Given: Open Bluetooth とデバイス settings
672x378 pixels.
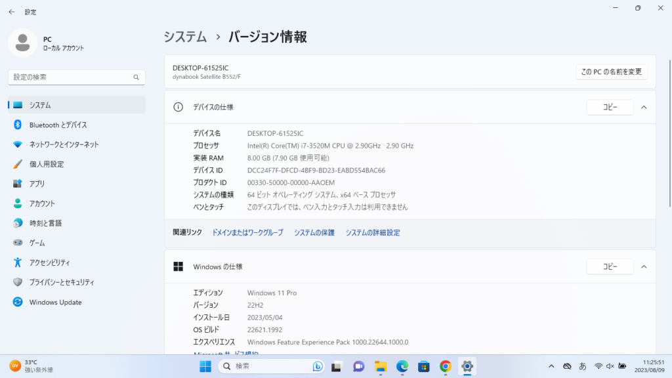Looking at the screenshot, I should pyautogui.click(x=58, y=125).
